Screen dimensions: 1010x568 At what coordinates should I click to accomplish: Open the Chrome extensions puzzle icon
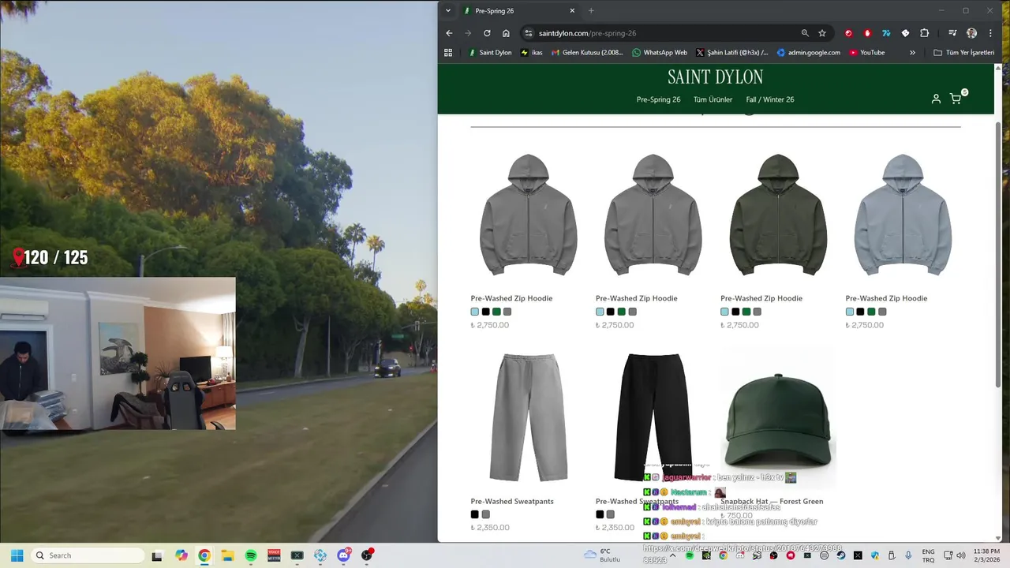click(924, 33)
